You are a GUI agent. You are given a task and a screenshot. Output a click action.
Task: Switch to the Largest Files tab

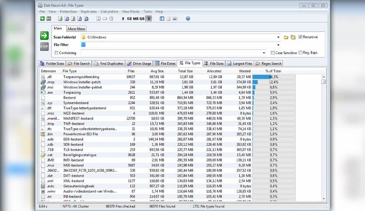[240, 64]
